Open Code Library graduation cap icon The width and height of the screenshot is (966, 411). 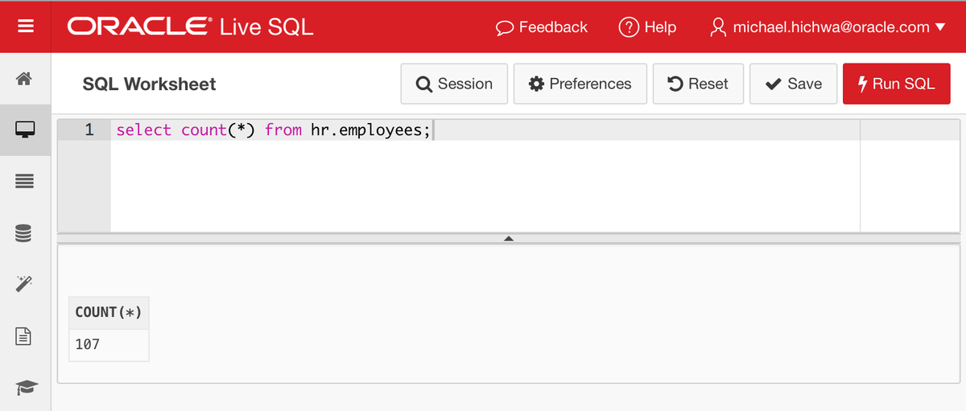pyautogui.click(x=25, y=387)
